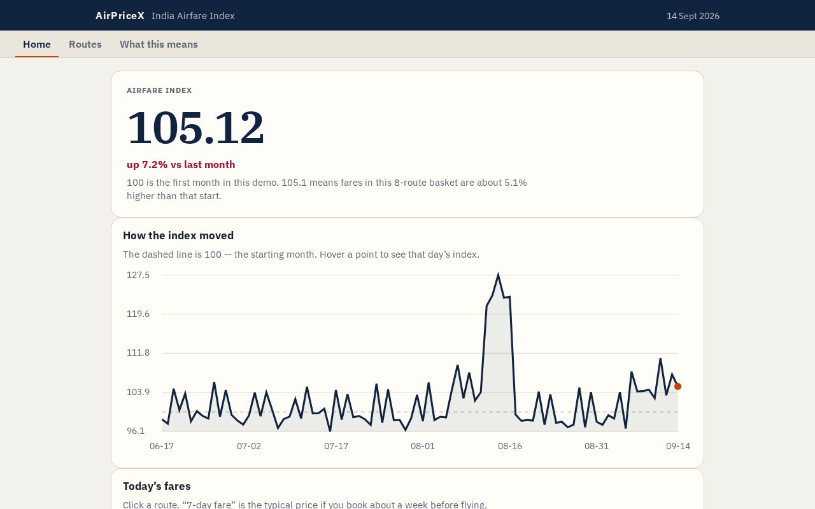
Task: Click the 07-02 date axis label
Action: (x=249, y=446)
